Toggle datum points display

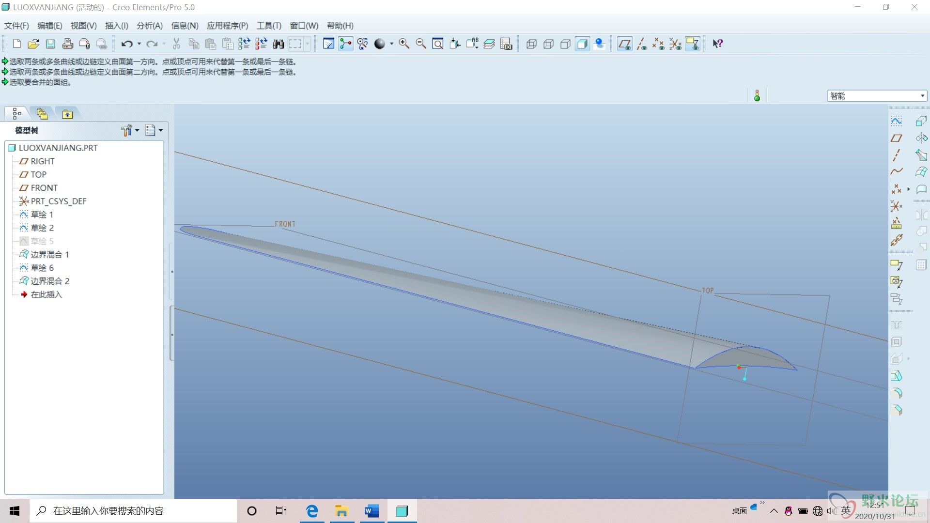point(658,44)
